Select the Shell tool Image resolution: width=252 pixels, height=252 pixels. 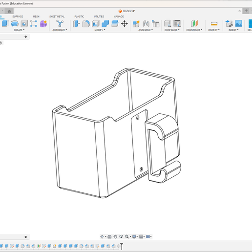coord(96,23)
